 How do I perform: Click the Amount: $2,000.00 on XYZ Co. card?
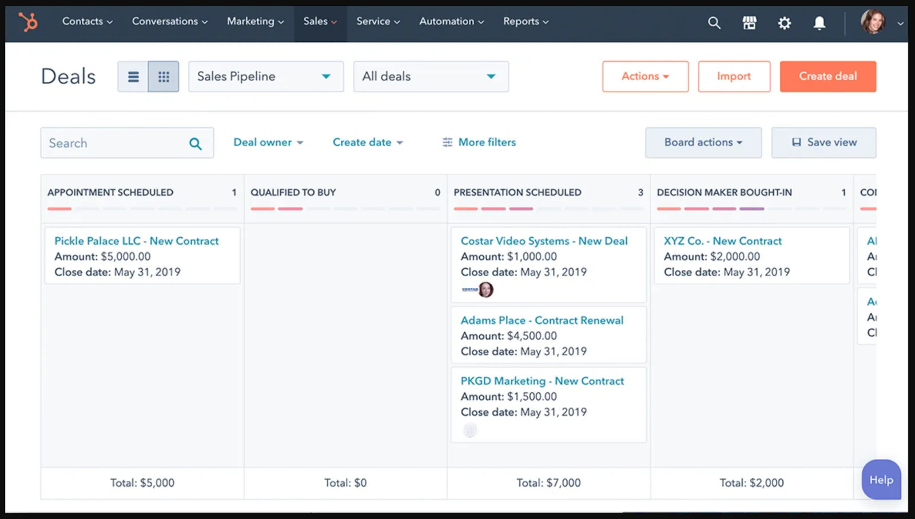coord(712,257)
